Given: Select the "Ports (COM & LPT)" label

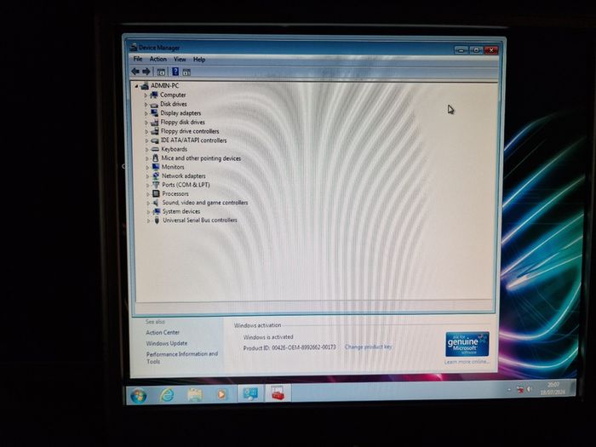Looking at the screenshot, I should pyautogui.click(x=186, y=185).
